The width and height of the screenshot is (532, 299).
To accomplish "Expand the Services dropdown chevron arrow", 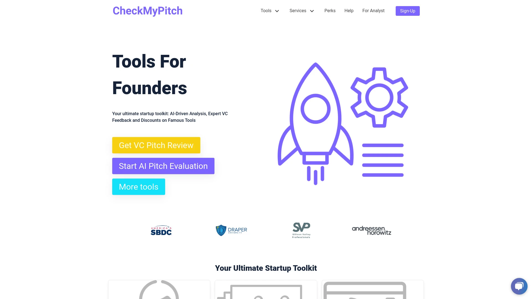I will coord(312,11).
